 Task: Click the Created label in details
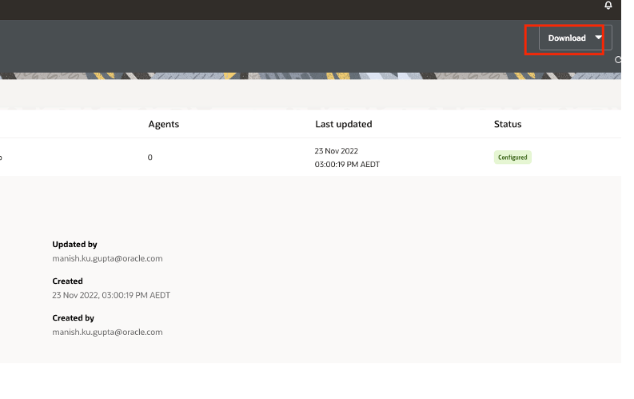click(x=67, y=281)
